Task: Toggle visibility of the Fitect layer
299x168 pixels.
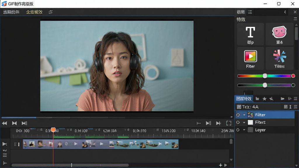Action: (x=238, y=122)
